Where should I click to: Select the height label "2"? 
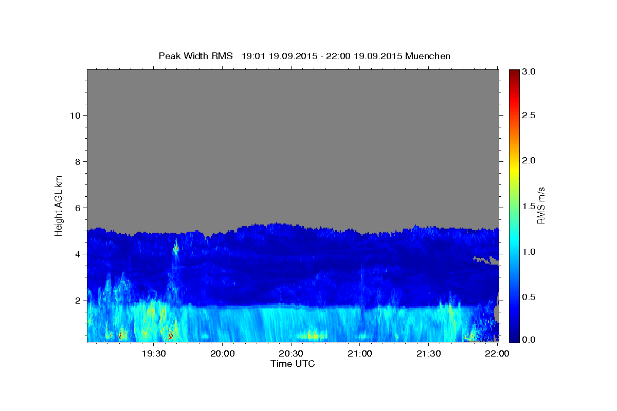pos(78,300)
